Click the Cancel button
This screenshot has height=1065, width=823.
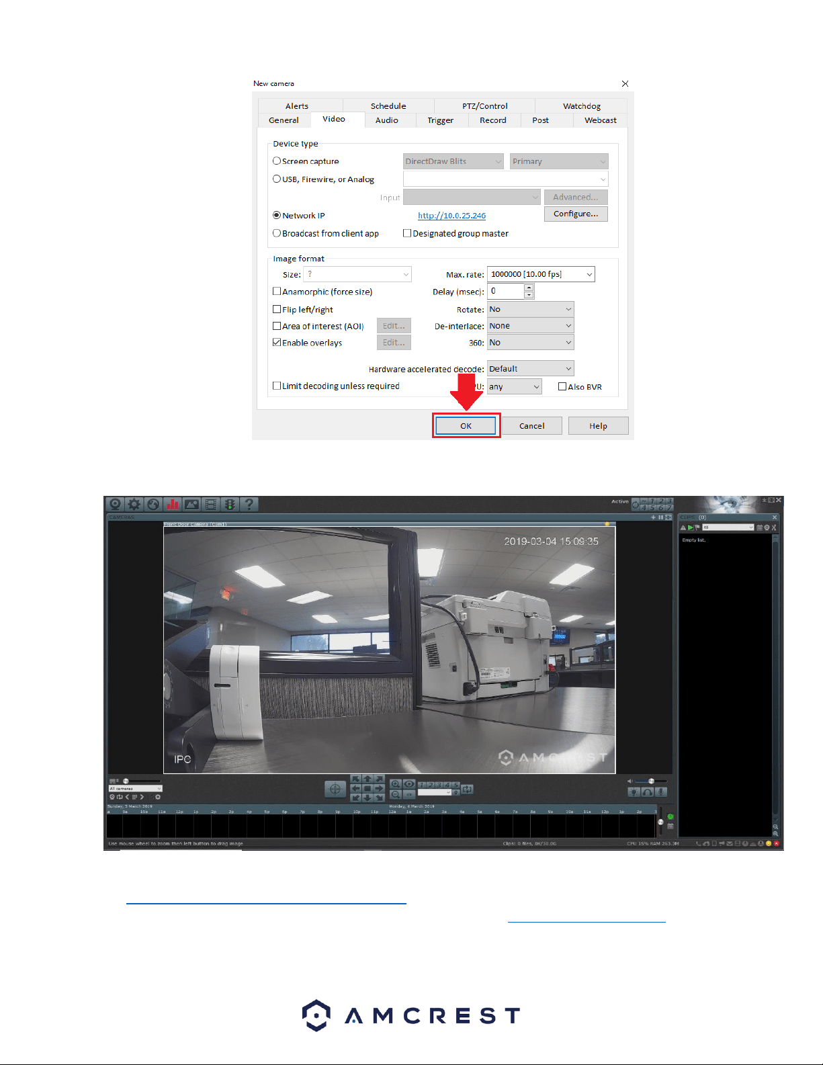coord(531,426)
